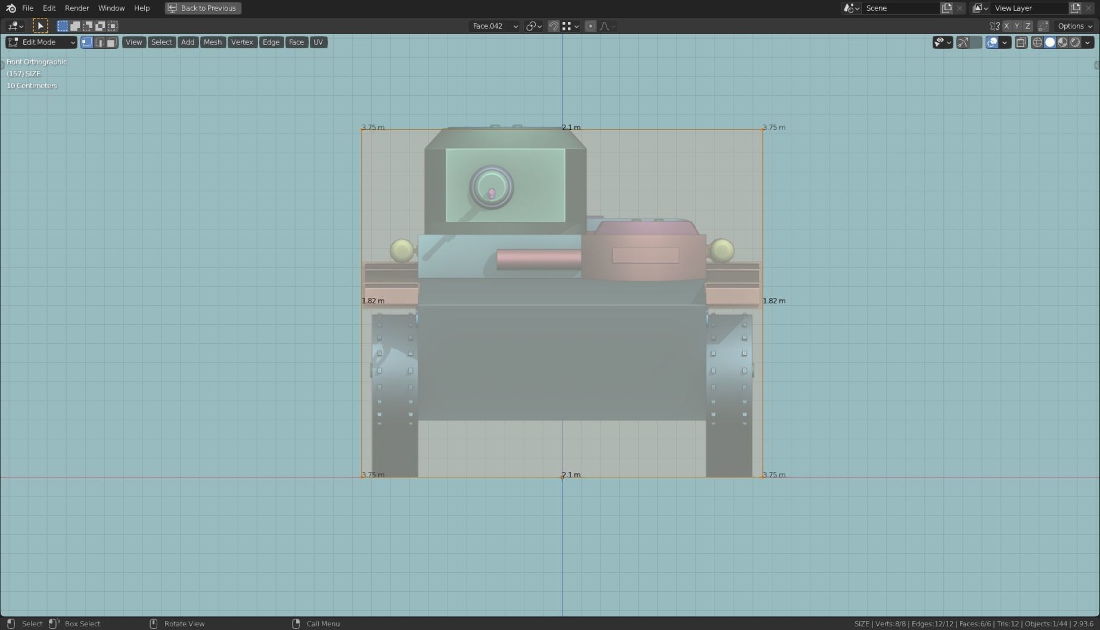The image size is (1100, 630).
Task: Enable face select mode
Action: pyautogui.click(x=111, y=42)
